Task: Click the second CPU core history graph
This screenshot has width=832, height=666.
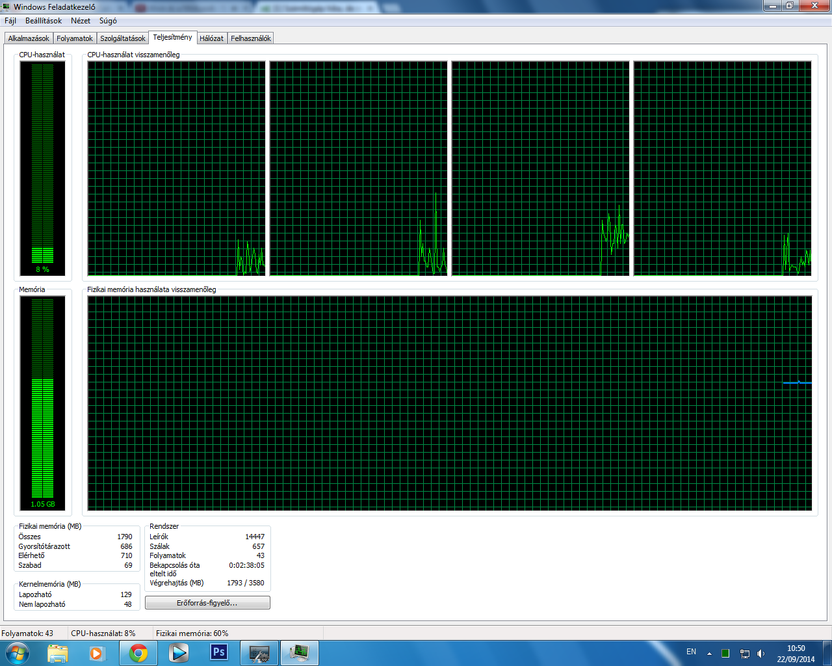Action: (358, 168)
